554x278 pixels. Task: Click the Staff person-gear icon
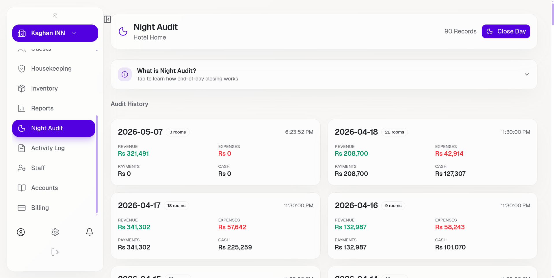[x=22, y=168]
